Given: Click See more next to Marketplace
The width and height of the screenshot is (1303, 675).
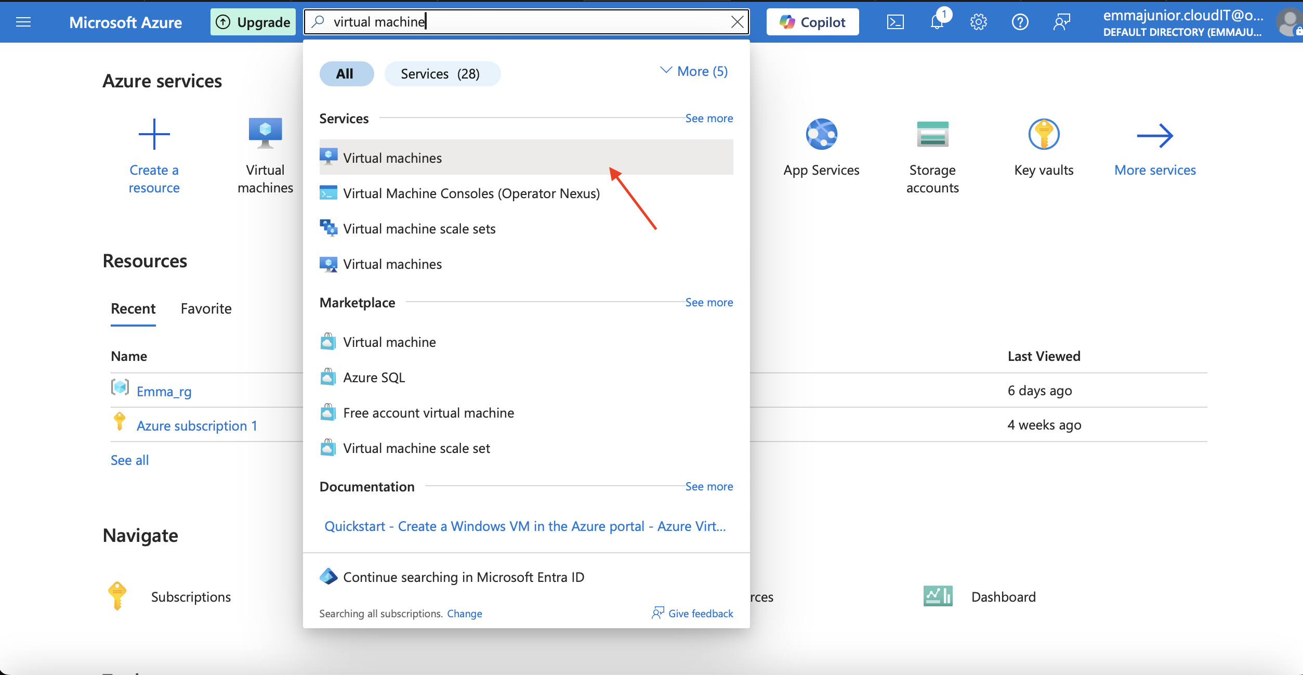Looking at the screenshot, I should pos(709,302).
